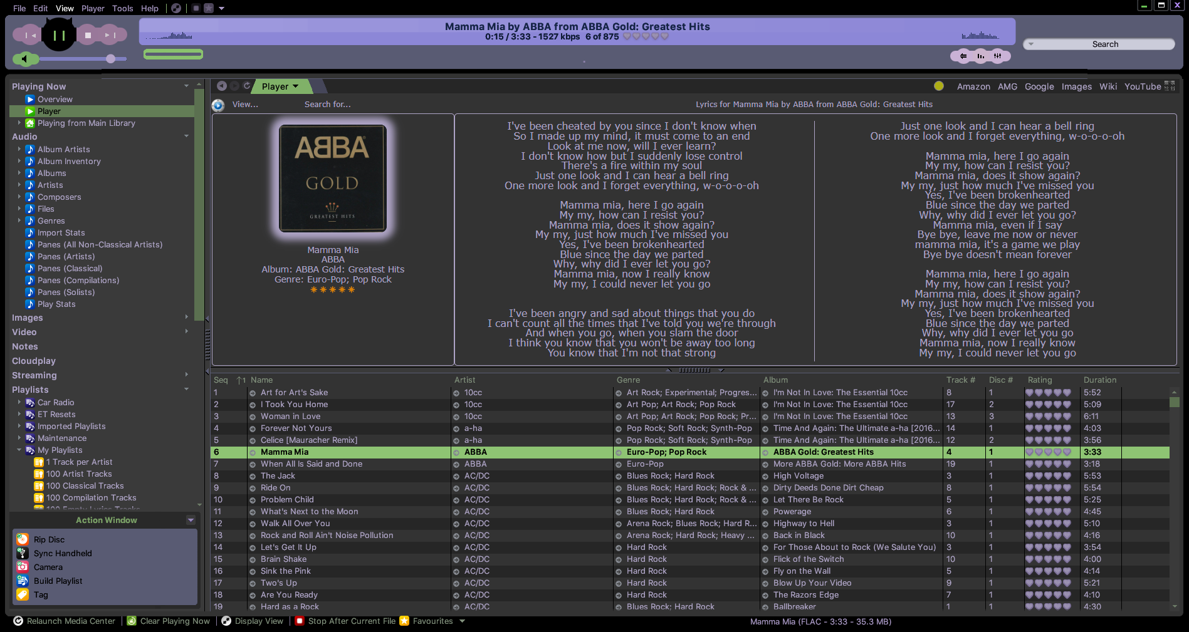Open the menu bar toolbar dropdown arrow
Screen dimensions: 1189x632
221,9
